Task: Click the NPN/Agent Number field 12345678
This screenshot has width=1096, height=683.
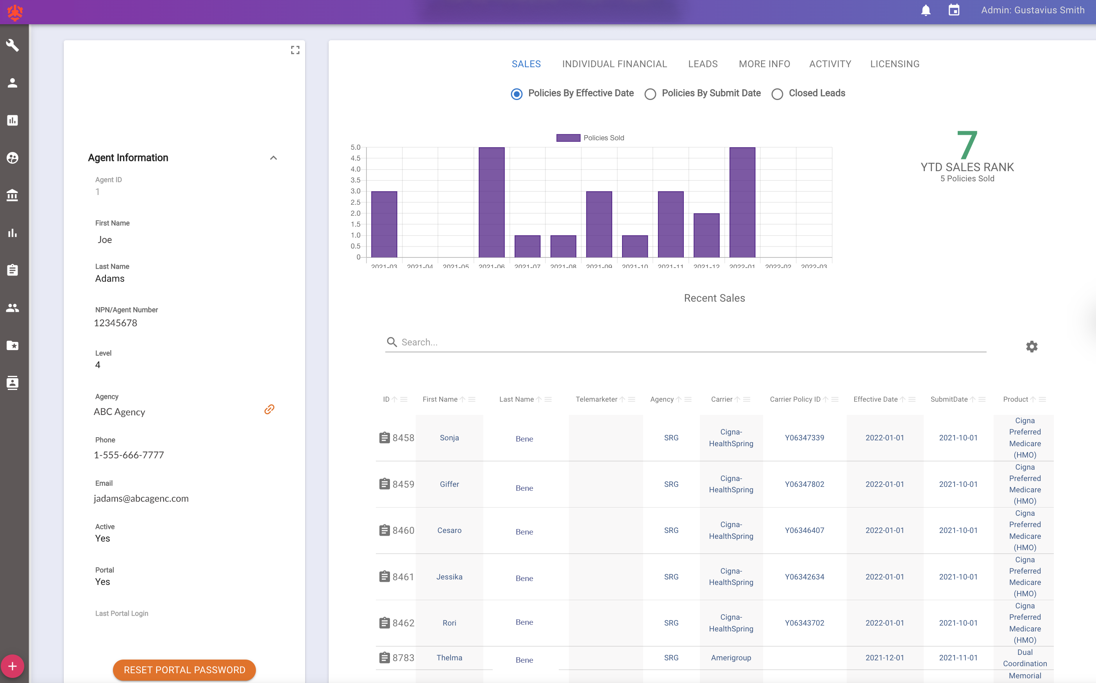Action: click(x=116, y=323)
